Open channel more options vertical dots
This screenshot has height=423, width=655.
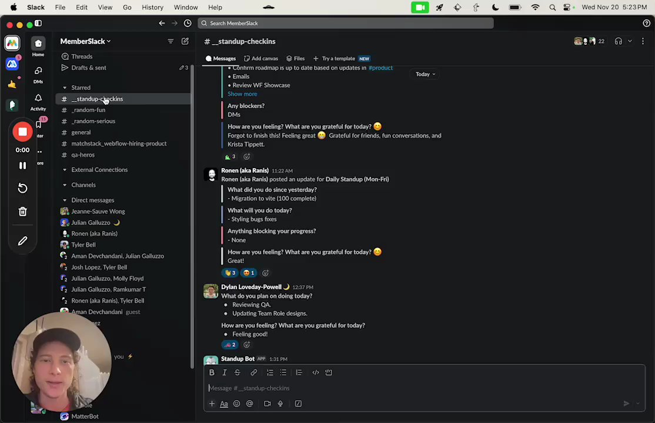[x=643, y=41]
